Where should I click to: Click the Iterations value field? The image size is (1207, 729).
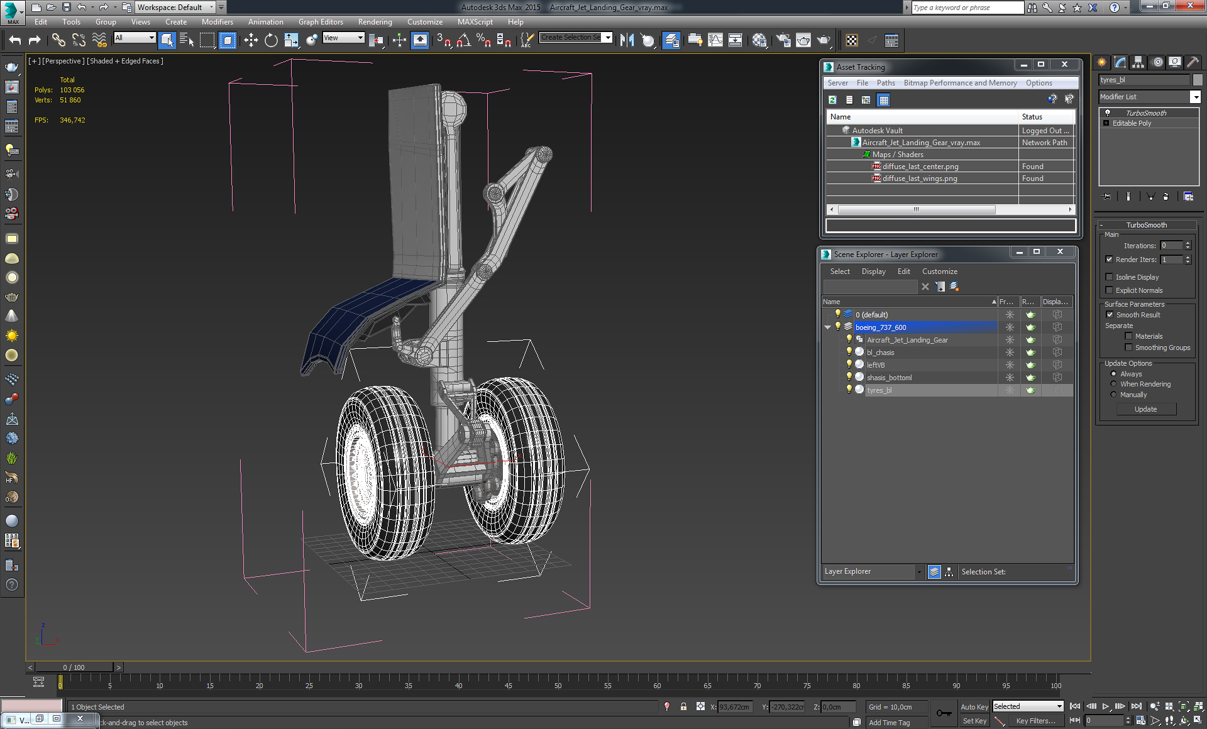point(1172,246)
